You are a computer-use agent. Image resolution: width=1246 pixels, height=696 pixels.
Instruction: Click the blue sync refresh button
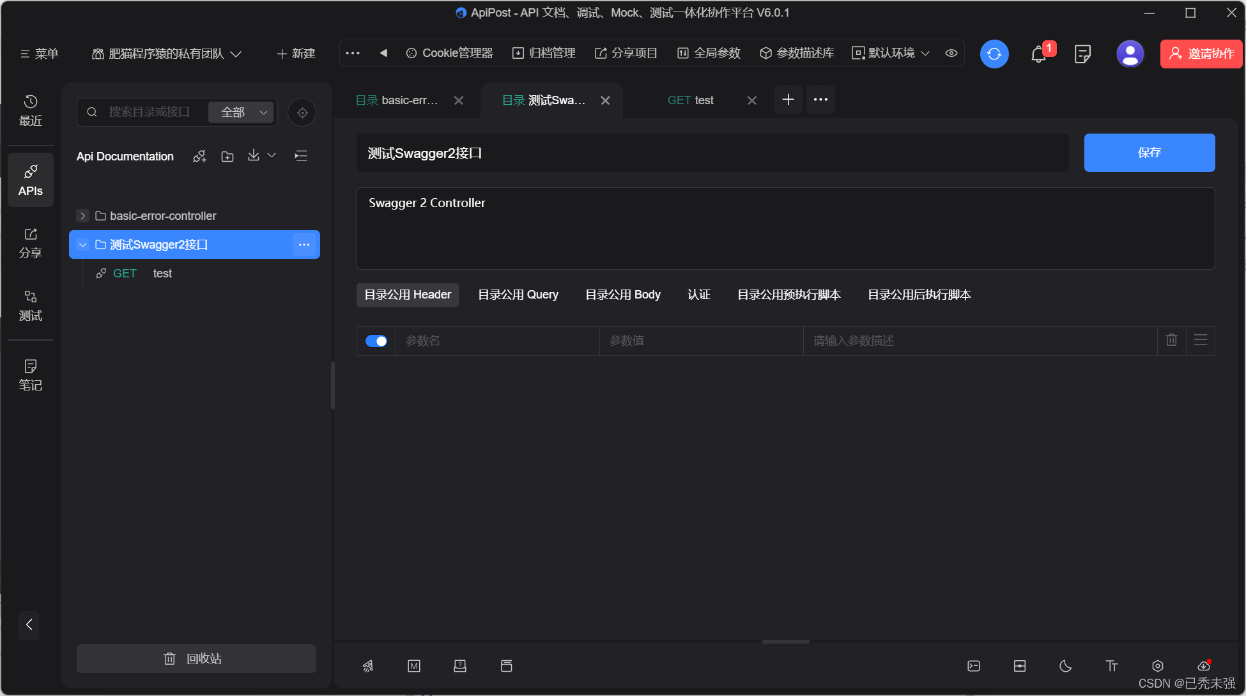point(994,54)
